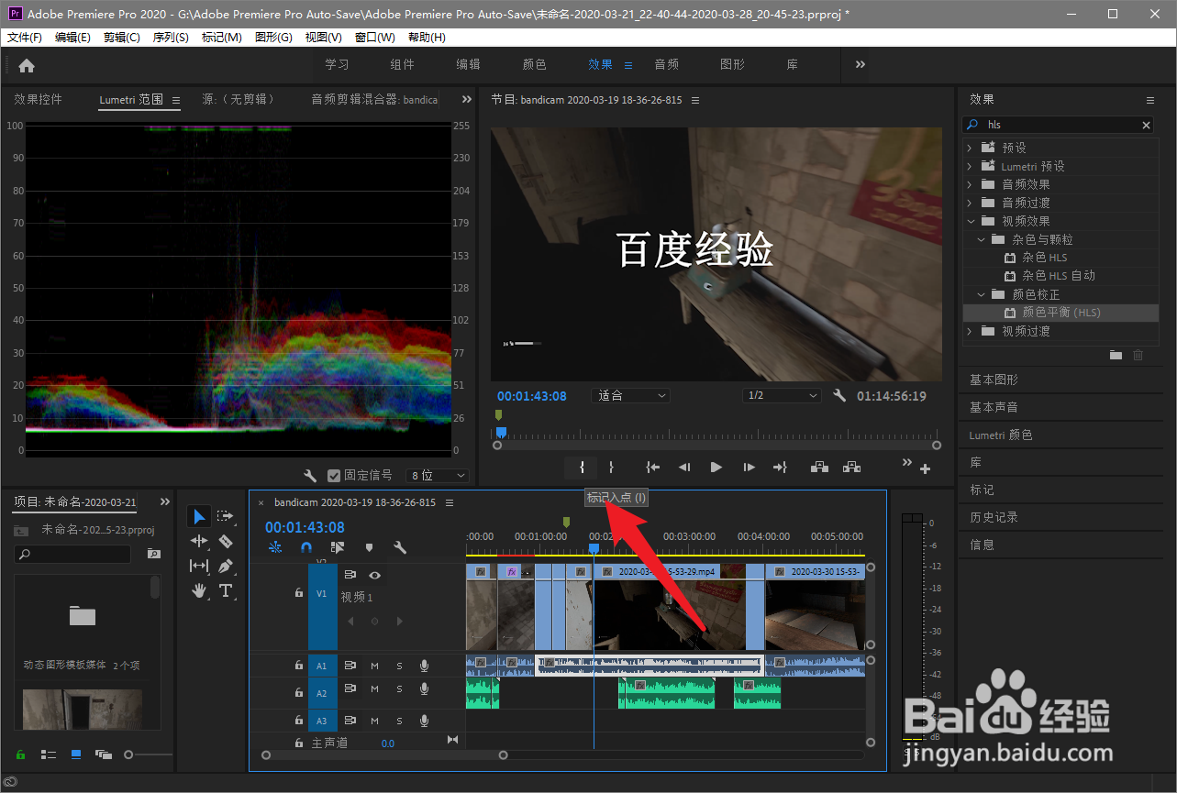Select 颜色平衡 (HLS) effect

tap(1061, 313)
